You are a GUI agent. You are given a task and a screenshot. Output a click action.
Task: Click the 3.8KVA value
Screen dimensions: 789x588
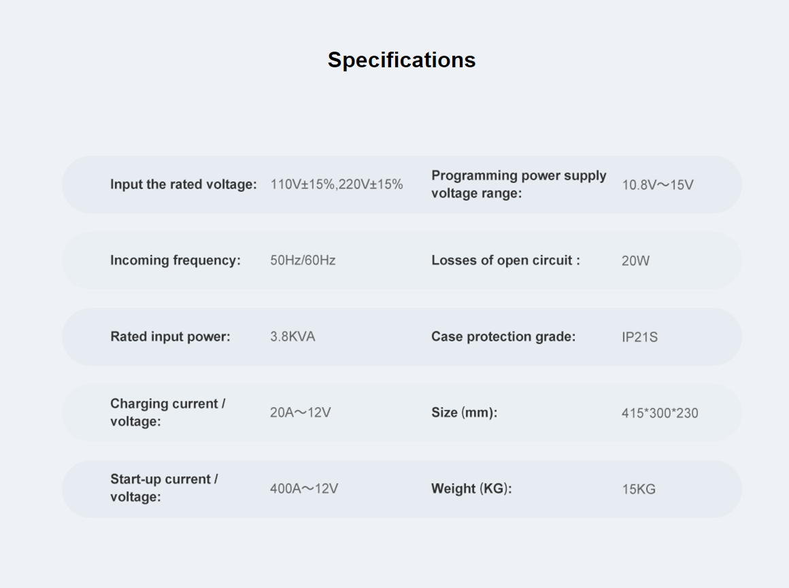tap(293, 336)
